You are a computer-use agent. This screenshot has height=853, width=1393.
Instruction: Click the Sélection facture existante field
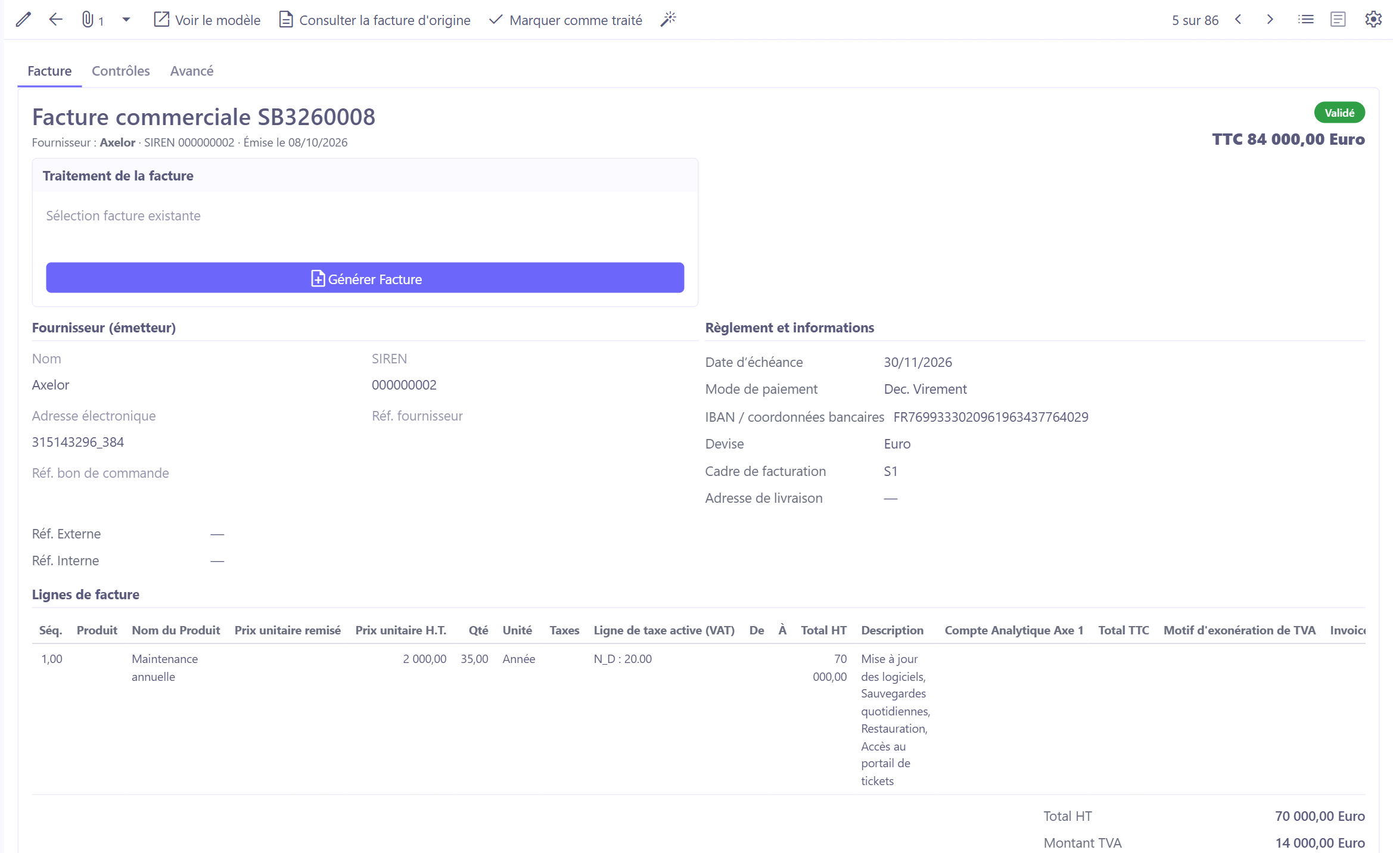click(365, 216)
